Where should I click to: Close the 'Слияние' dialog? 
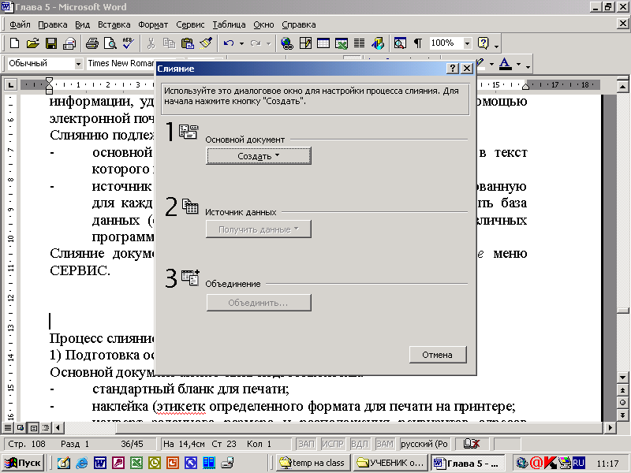[466, 69]
